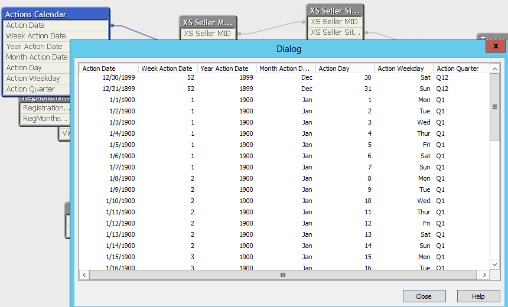Click the XS Seller MID field
Screen dimensions: 508x307
(208, 34)
